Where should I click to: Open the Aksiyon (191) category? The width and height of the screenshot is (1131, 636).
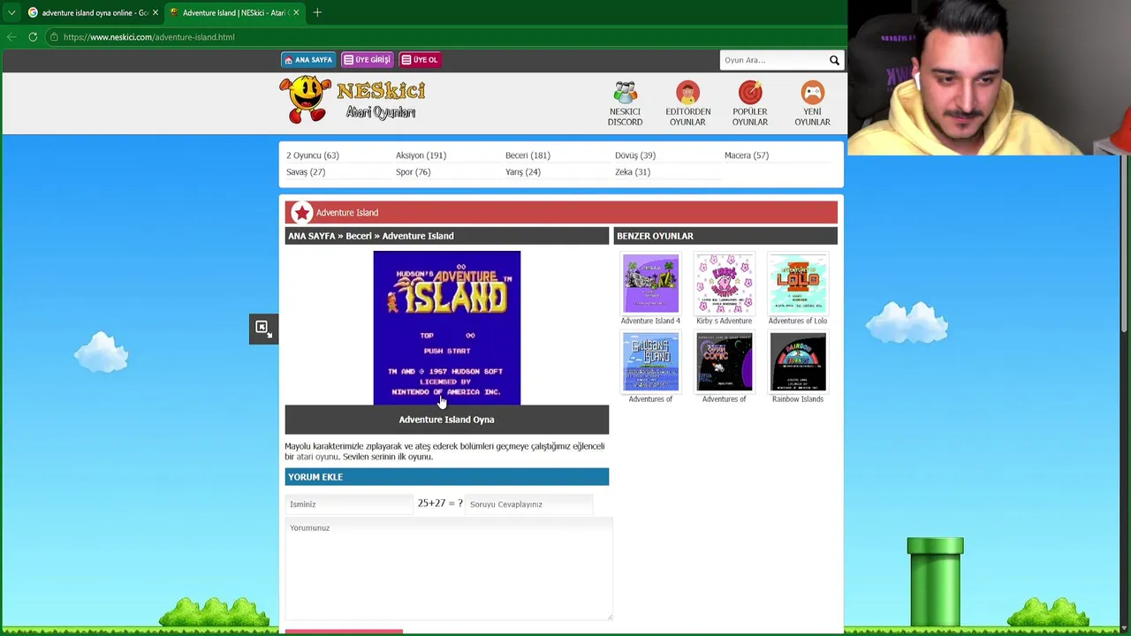point(421,155)
